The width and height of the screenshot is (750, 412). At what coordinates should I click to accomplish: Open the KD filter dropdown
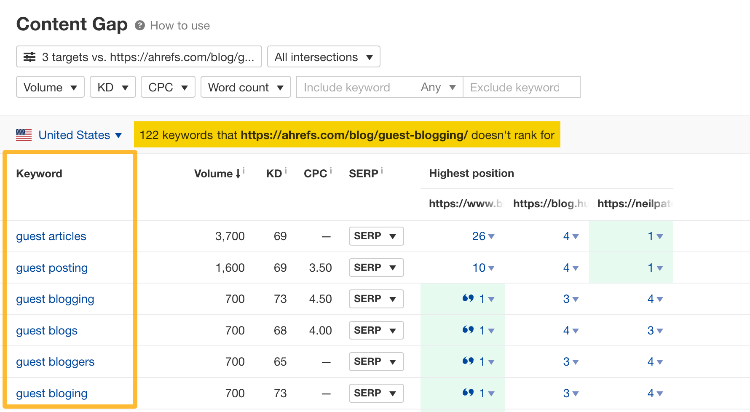(113, 87)
